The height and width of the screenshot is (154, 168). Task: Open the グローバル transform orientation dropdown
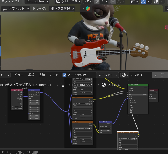pos(68,1)
